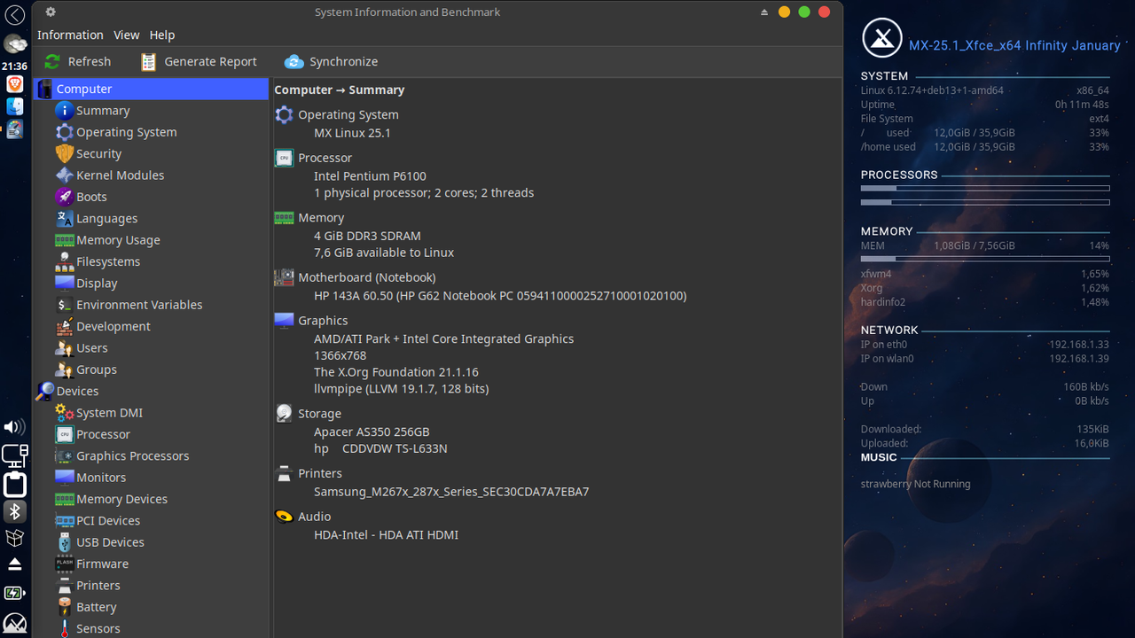Select the Computer category row
The image size is (1135, 638).
(x=151, y=89)
